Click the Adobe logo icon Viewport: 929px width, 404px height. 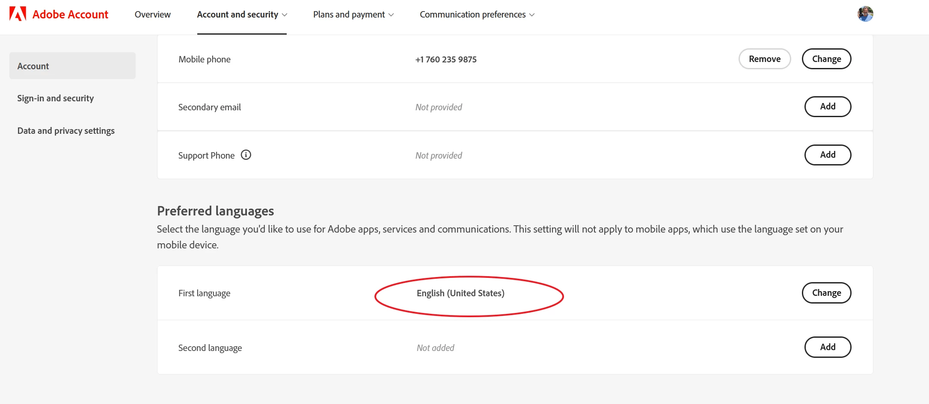tap(18, 14)
